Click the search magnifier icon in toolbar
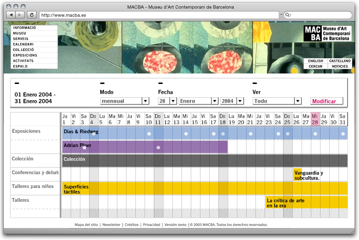 point(287,15)
